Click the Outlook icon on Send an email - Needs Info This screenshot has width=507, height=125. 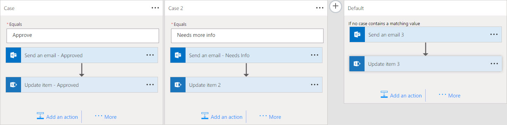click(178, 55)
